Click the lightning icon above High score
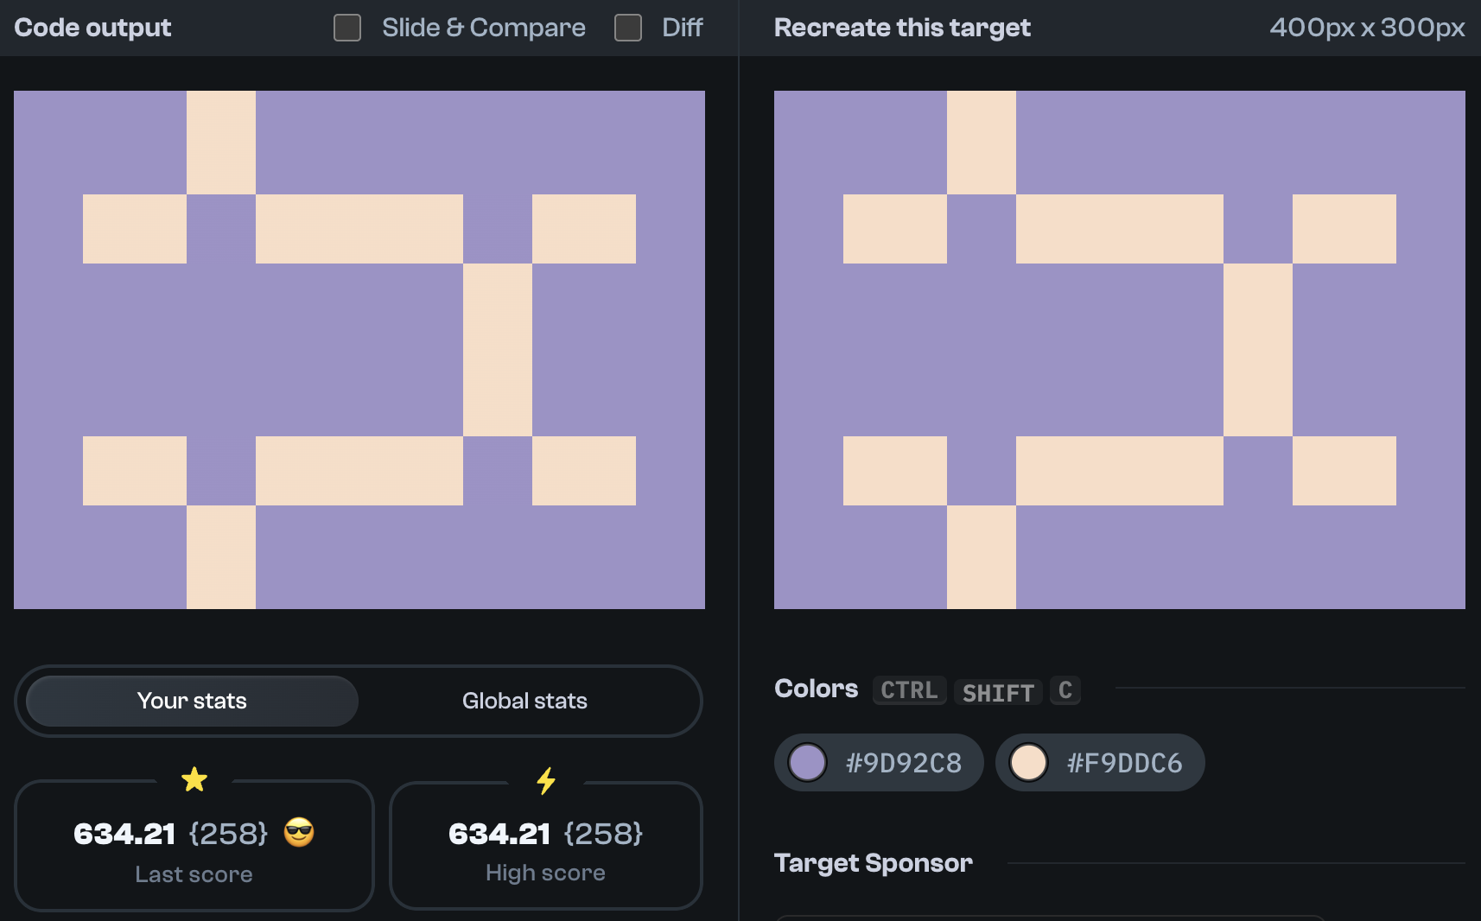 pyautogui.click(x=545, y=782)
